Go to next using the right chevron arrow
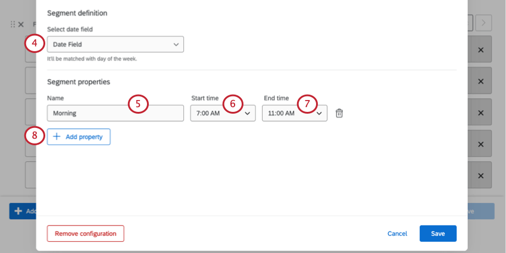This screenshot has width=506, height=253. click(483, 23)
